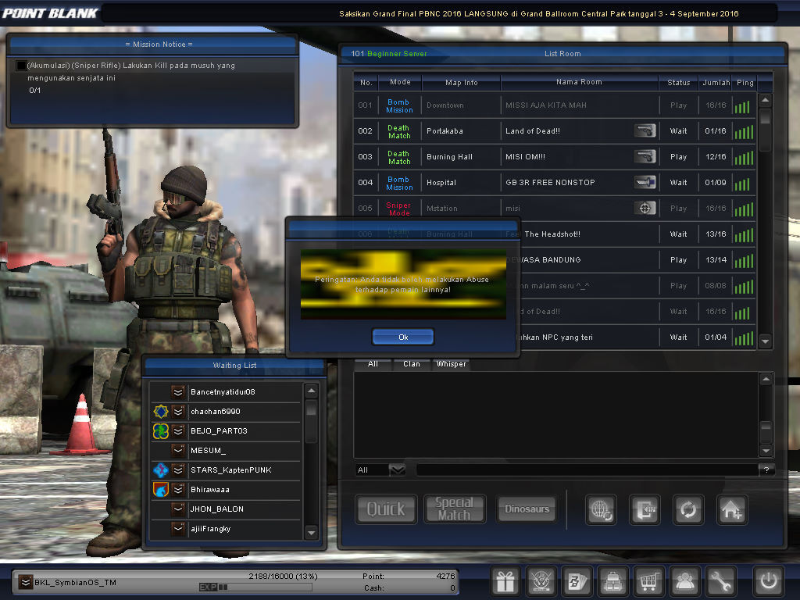Click Waiting List scrollbar up arrow
The width and height of the screenshot is (800, 600).
coord(311,391)
